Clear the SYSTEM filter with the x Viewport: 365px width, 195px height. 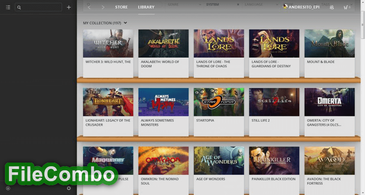(x=238, y=4)
